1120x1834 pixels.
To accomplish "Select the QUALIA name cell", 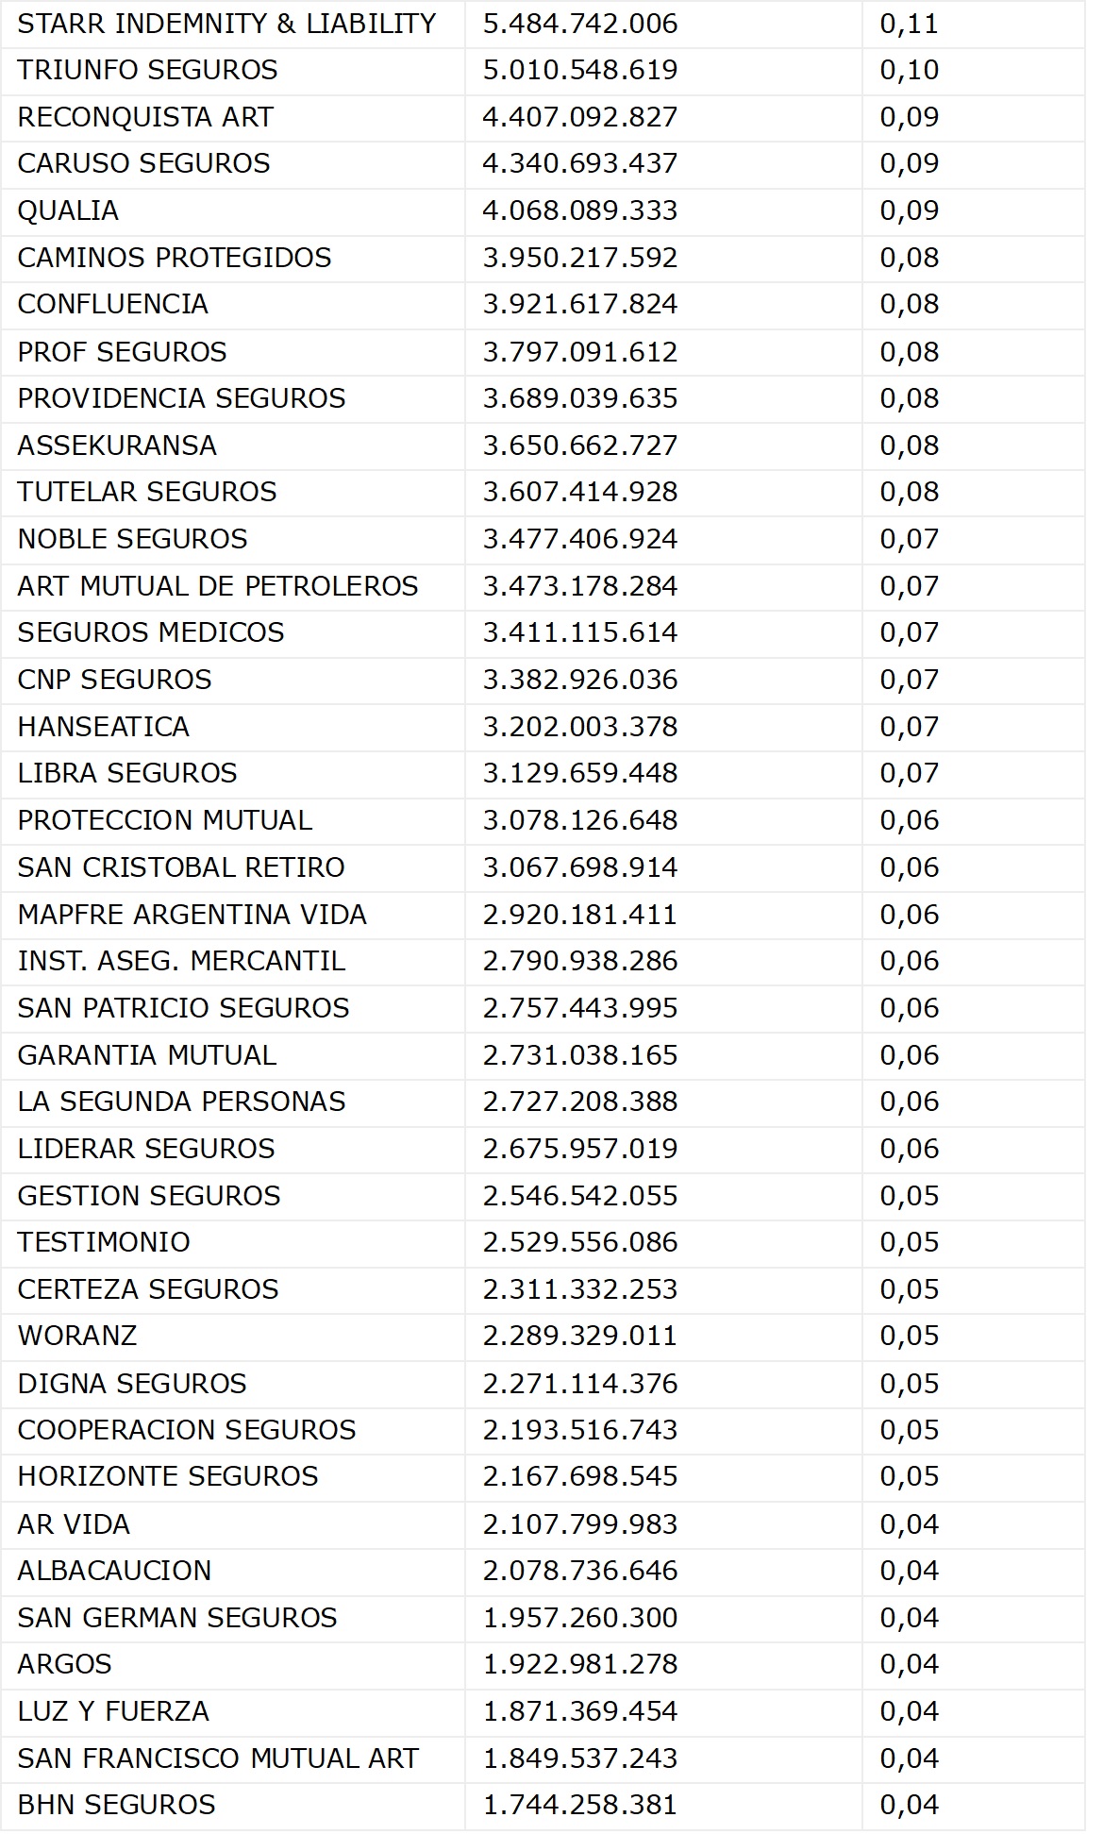I will [x=68, y=210].
